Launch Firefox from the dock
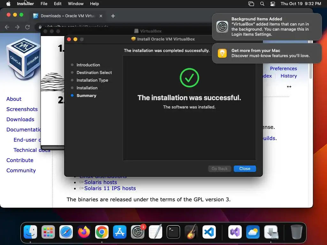The image size is (327, 245). tap(84, 232)
